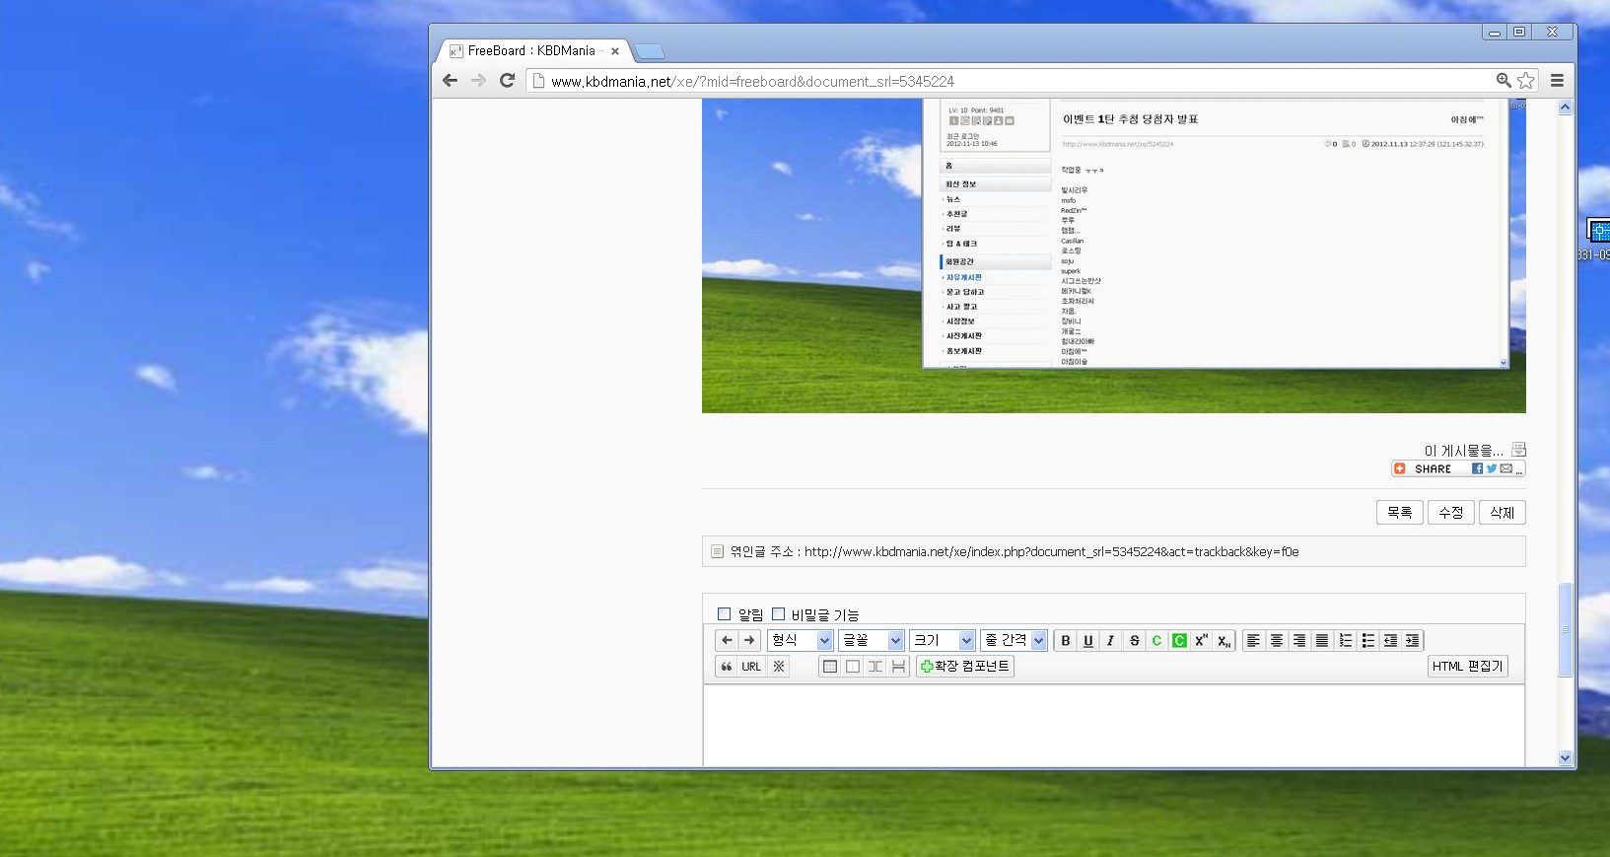Viewport: 1610px width, 857px height.
Task: Pick the text background color swatch
Action: click(x=1179, y=641)
